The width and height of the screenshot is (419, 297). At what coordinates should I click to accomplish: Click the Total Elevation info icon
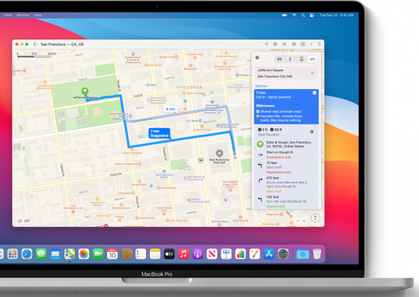312,132
